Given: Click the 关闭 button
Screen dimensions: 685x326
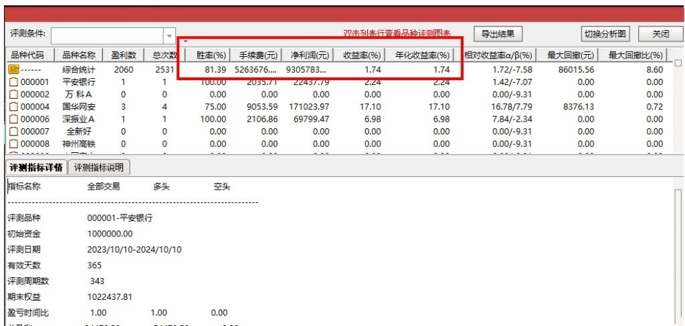Looking at the screenshot, I should point(660,34).
